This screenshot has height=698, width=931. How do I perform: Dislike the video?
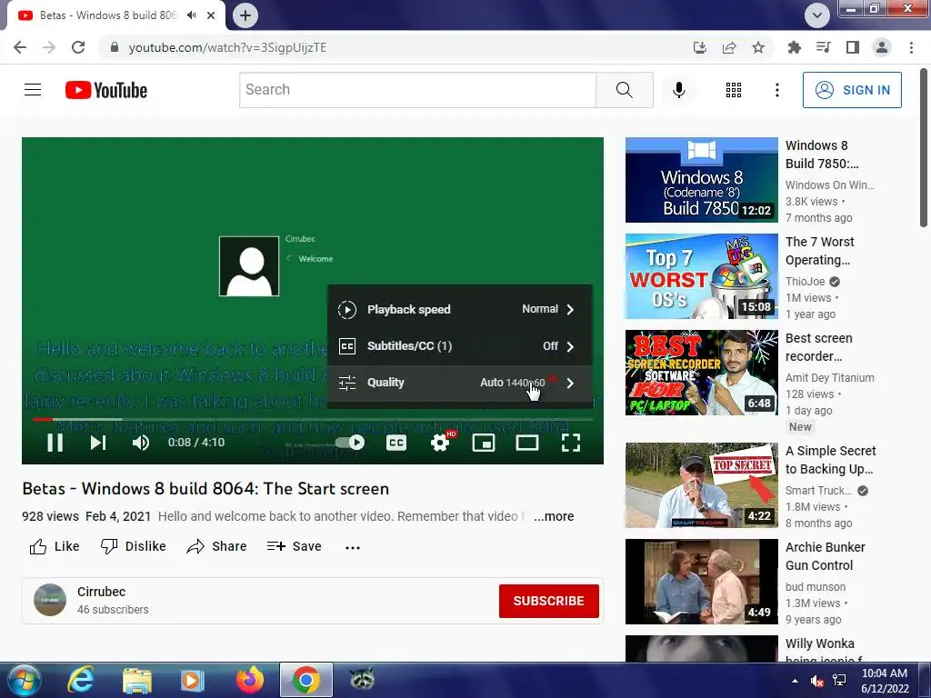133,546
